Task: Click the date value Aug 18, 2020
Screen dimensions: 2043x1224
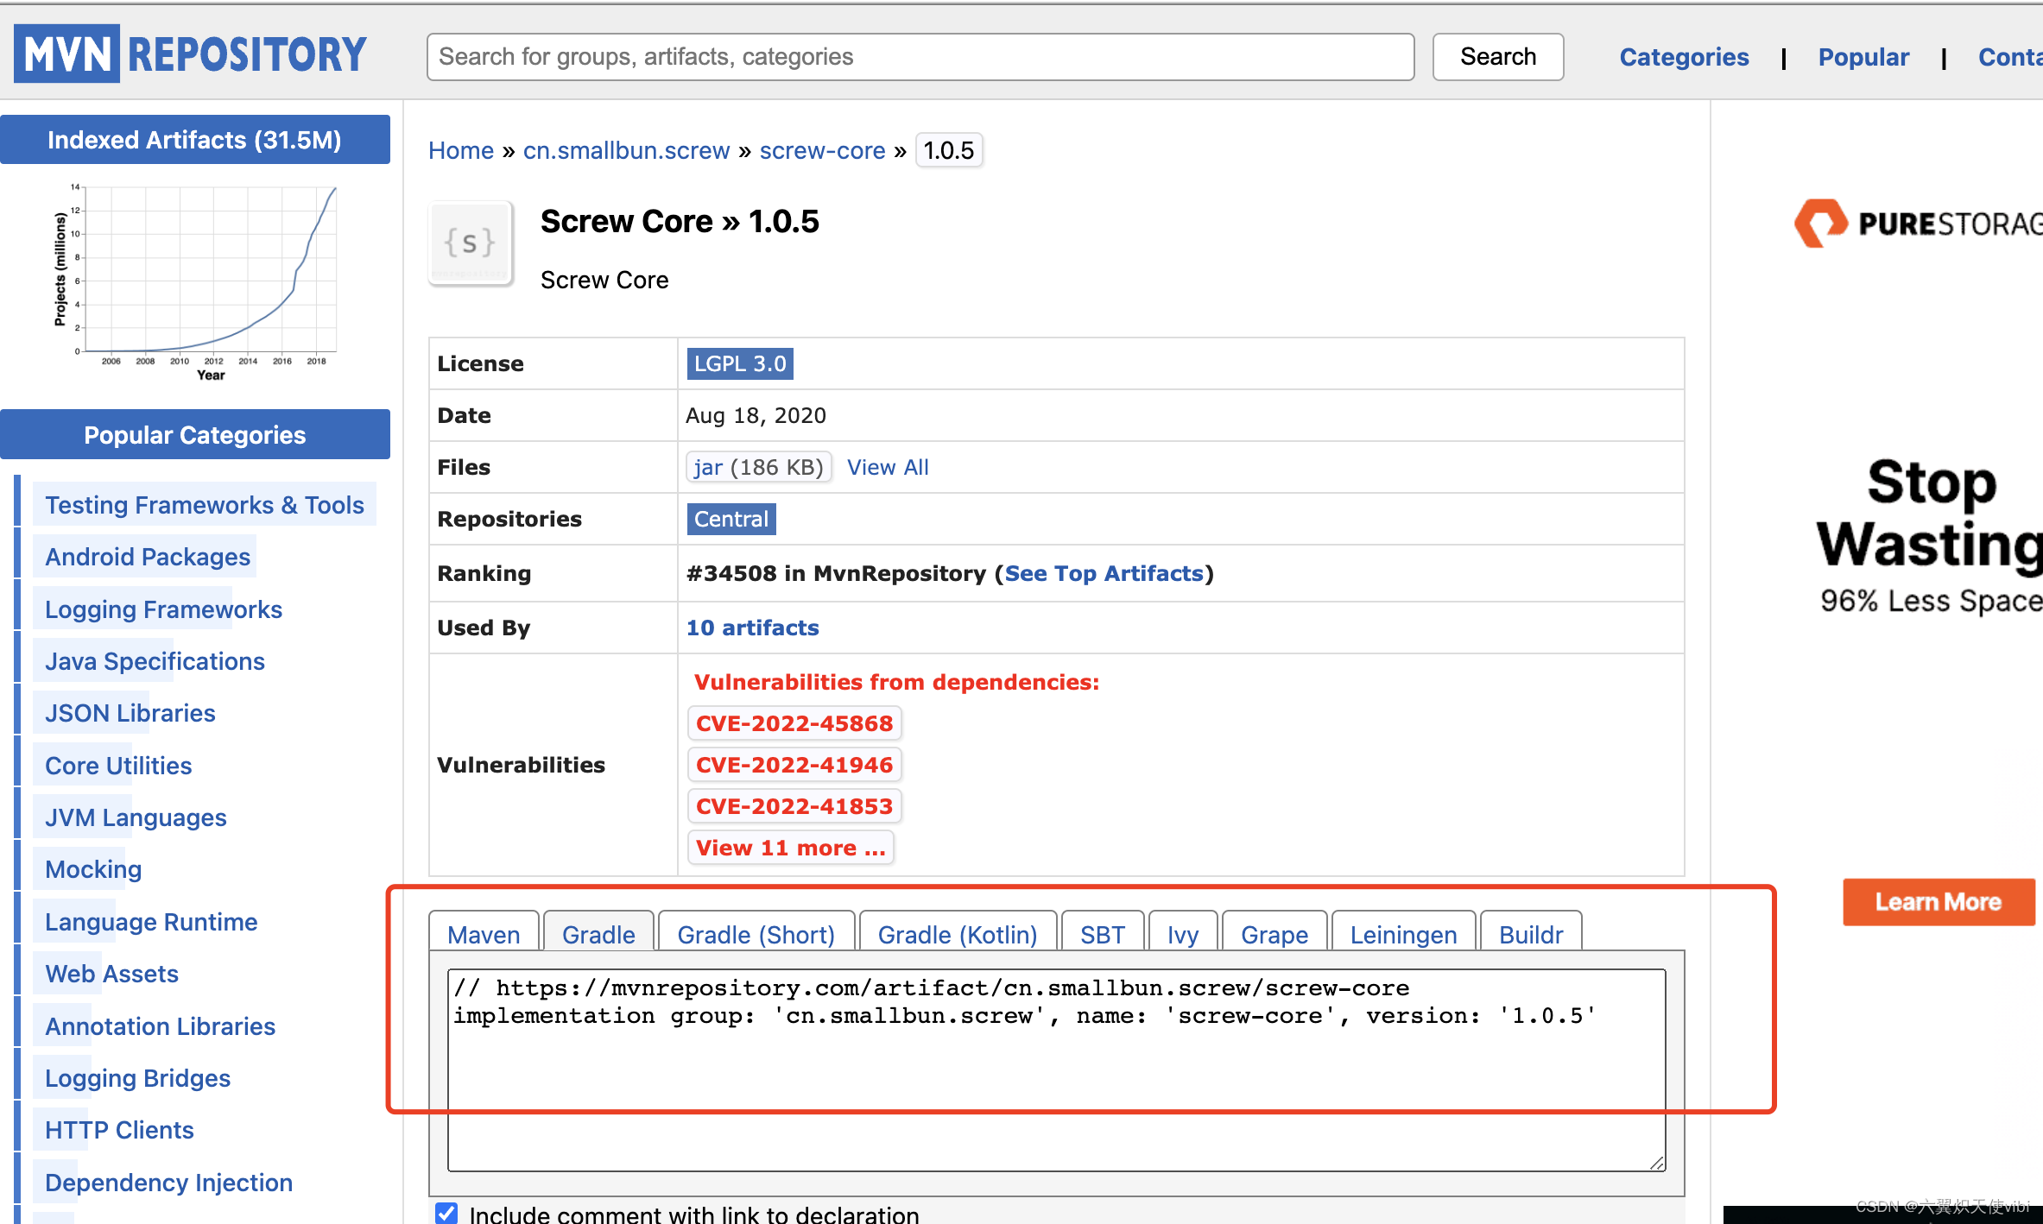Action: click(x=756, y=415)
